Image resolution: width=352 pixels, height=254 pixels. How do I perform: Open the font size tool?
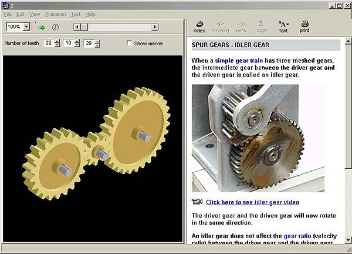[283, 26]
